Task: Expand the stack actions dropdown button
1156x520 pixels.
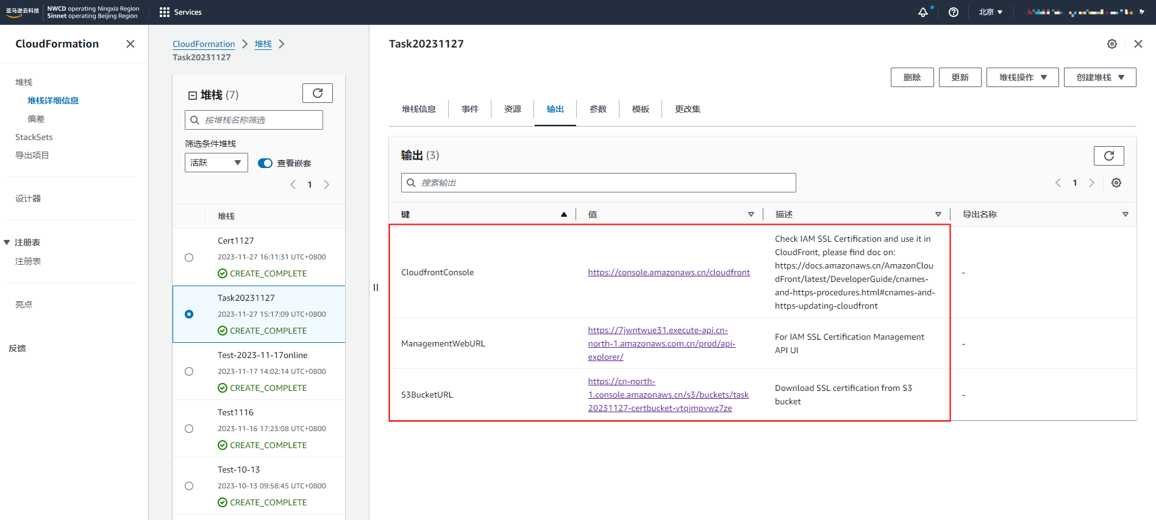Action: (1022, 77)
